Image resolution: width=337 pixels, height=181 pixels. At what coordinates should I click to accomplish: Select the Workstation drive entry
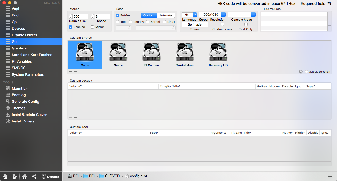pyautogui.click(x=185, y=55)
